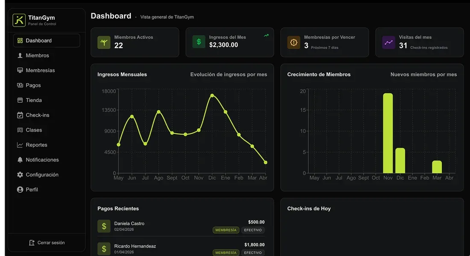470x256 pixels.
Task: Click the upward trend arrow on Ingresos card
Action: pyautogui.click(x=266, y=35)
